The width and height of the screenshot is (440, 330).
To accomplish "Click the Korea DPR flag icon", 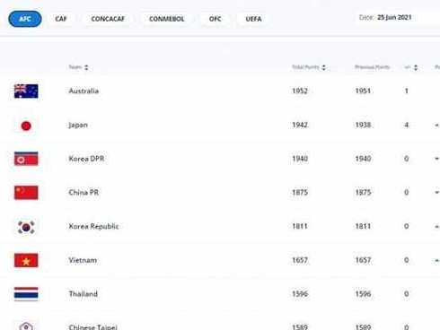I will pyautogui.click(x=26, y=159).
